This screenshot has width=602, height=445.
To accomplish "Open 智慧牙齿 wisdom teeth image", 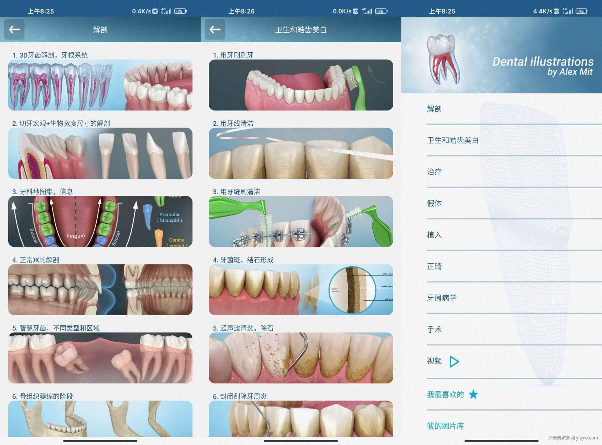I will 100,358.
